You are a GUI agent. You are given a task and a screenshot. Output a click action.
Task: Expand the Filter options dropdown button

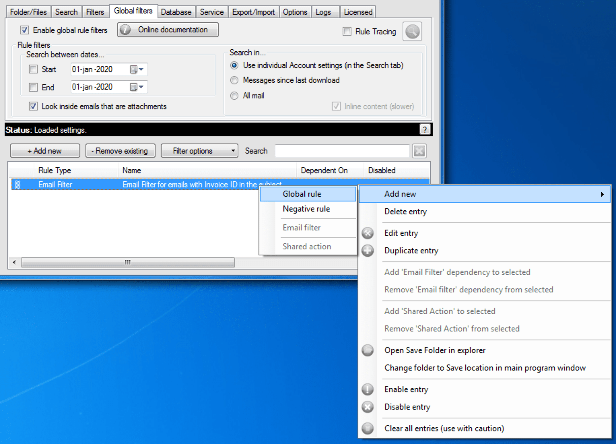click(x=199, y=151)
